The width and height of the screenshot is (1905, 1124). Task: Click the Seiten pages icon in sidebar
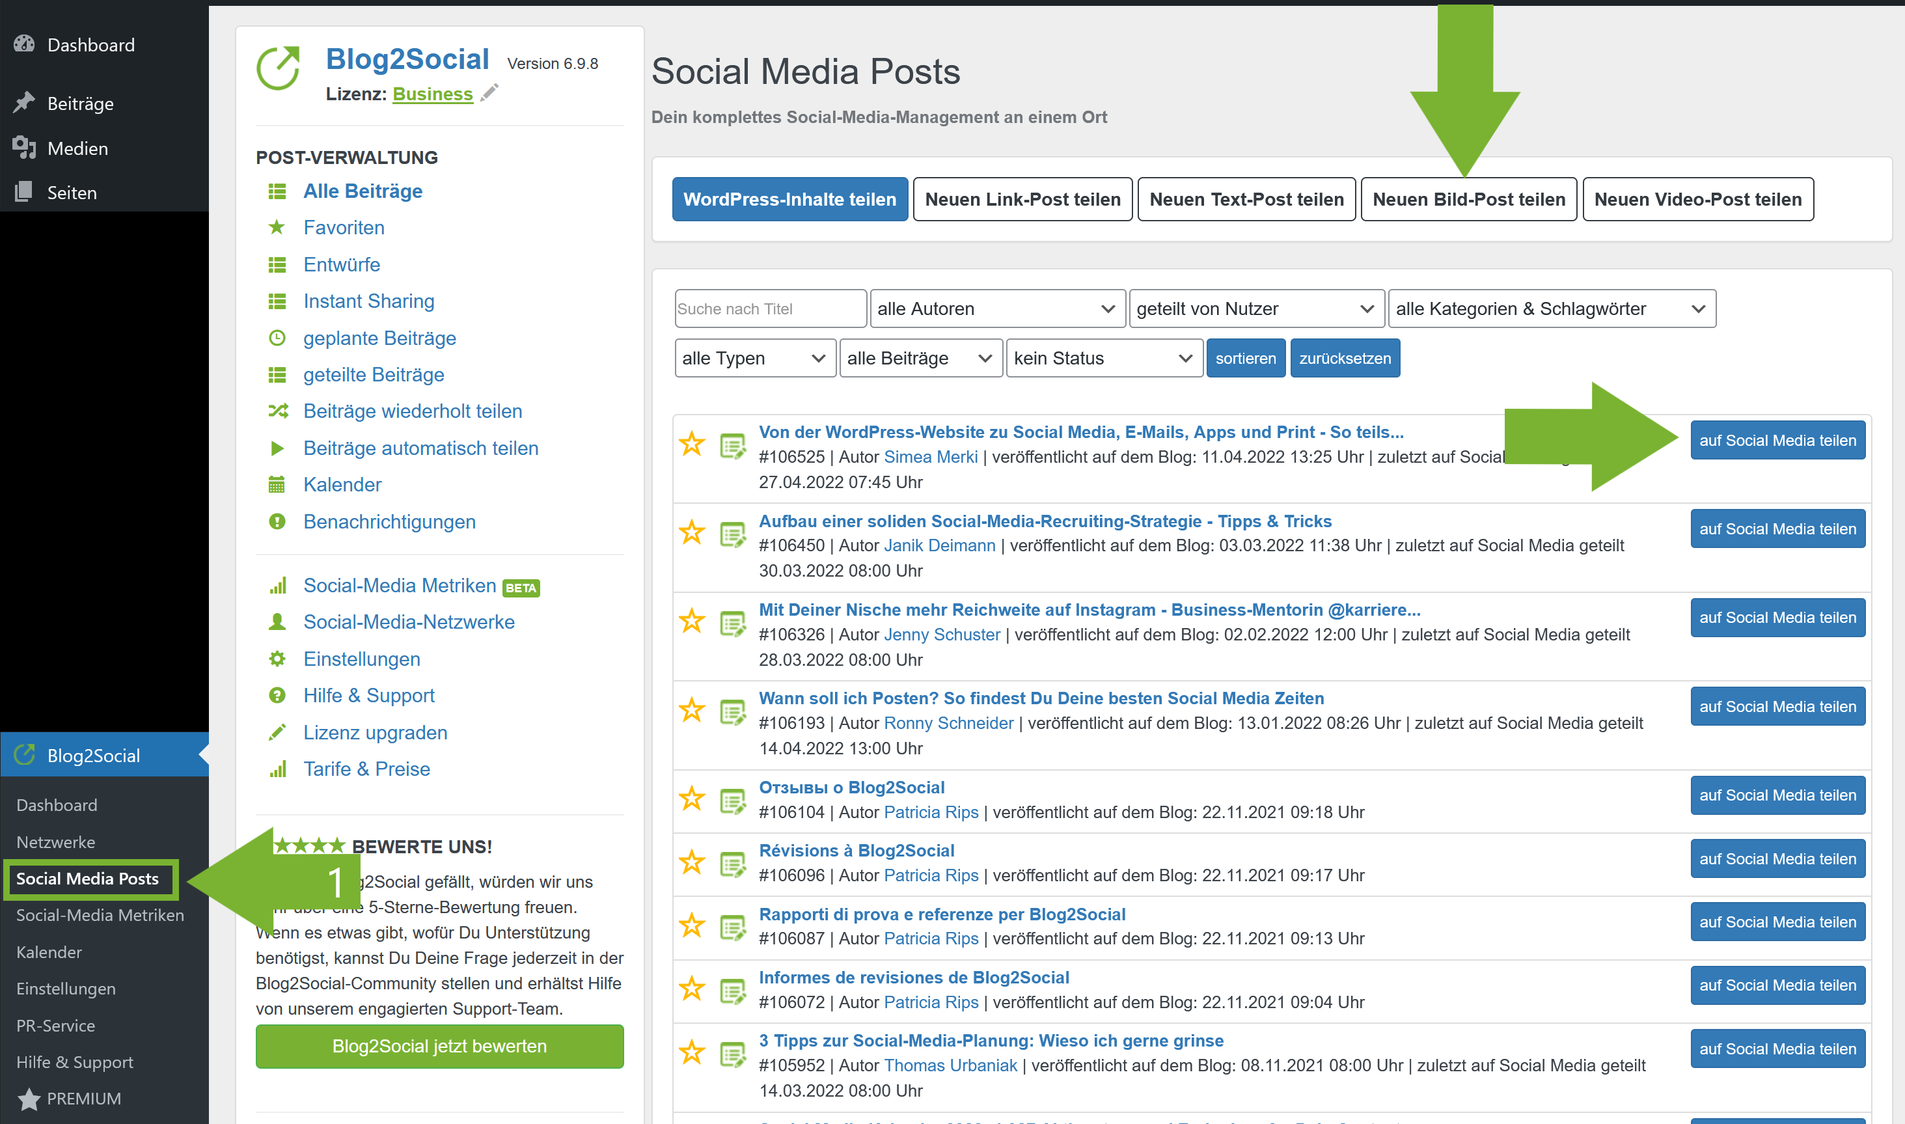click(24, 191)
